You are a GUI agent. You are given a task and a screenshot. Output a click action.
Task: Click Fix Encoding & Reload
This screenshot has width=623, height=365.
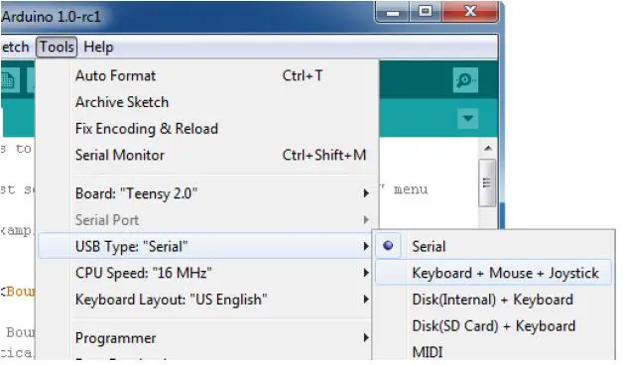pos(208,129)
